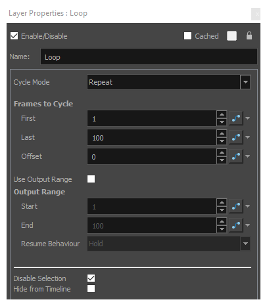Click the function curve icon for First
This screenshot has height=306, width=267.
tap(236, 118)
